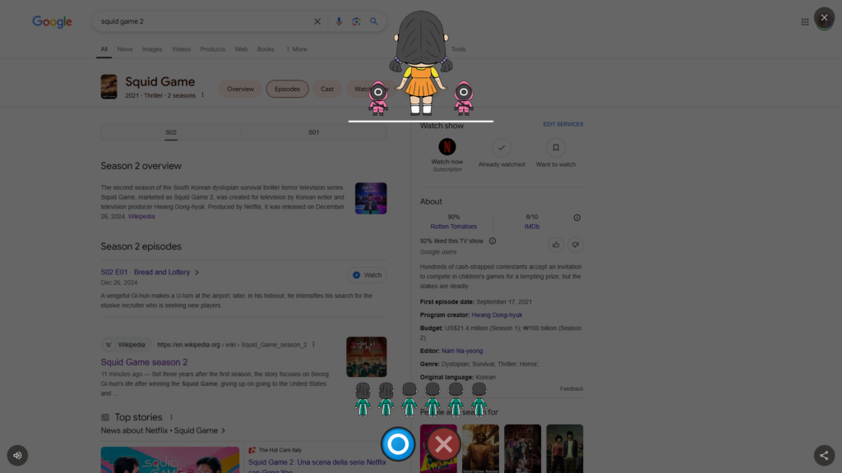842x473 pixels.
Task: Select the S01 season tab
Action: click(313, 132)
